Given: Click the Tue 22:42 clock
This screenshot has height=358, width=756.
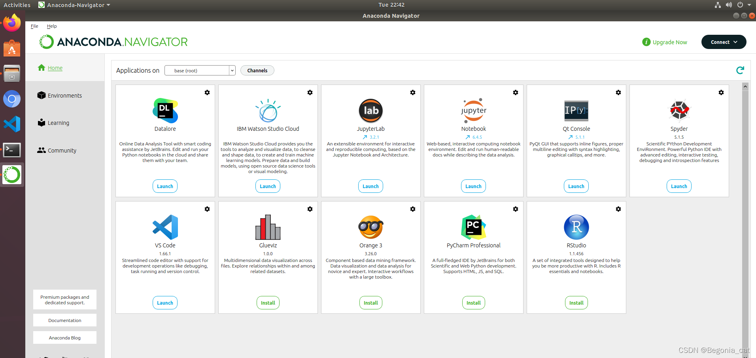Looking at the screenshot, I should click(391, 5).
